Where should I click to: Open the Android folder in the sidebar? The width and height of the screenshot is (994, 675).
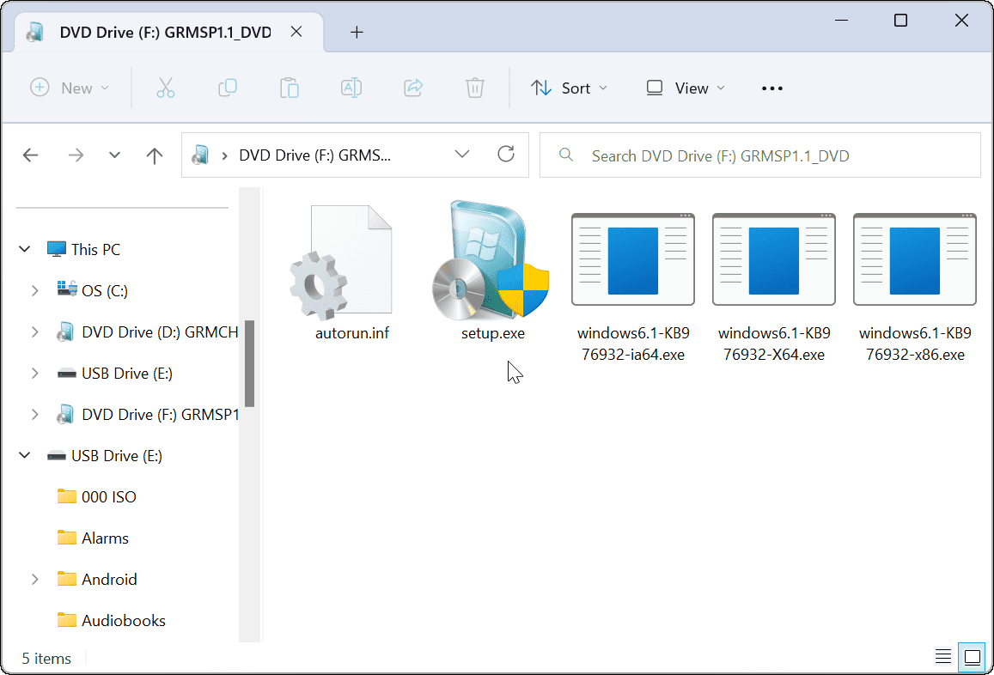point(107,579)
